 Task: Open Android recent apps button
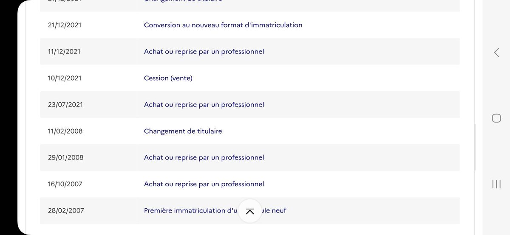pos(496,184)
